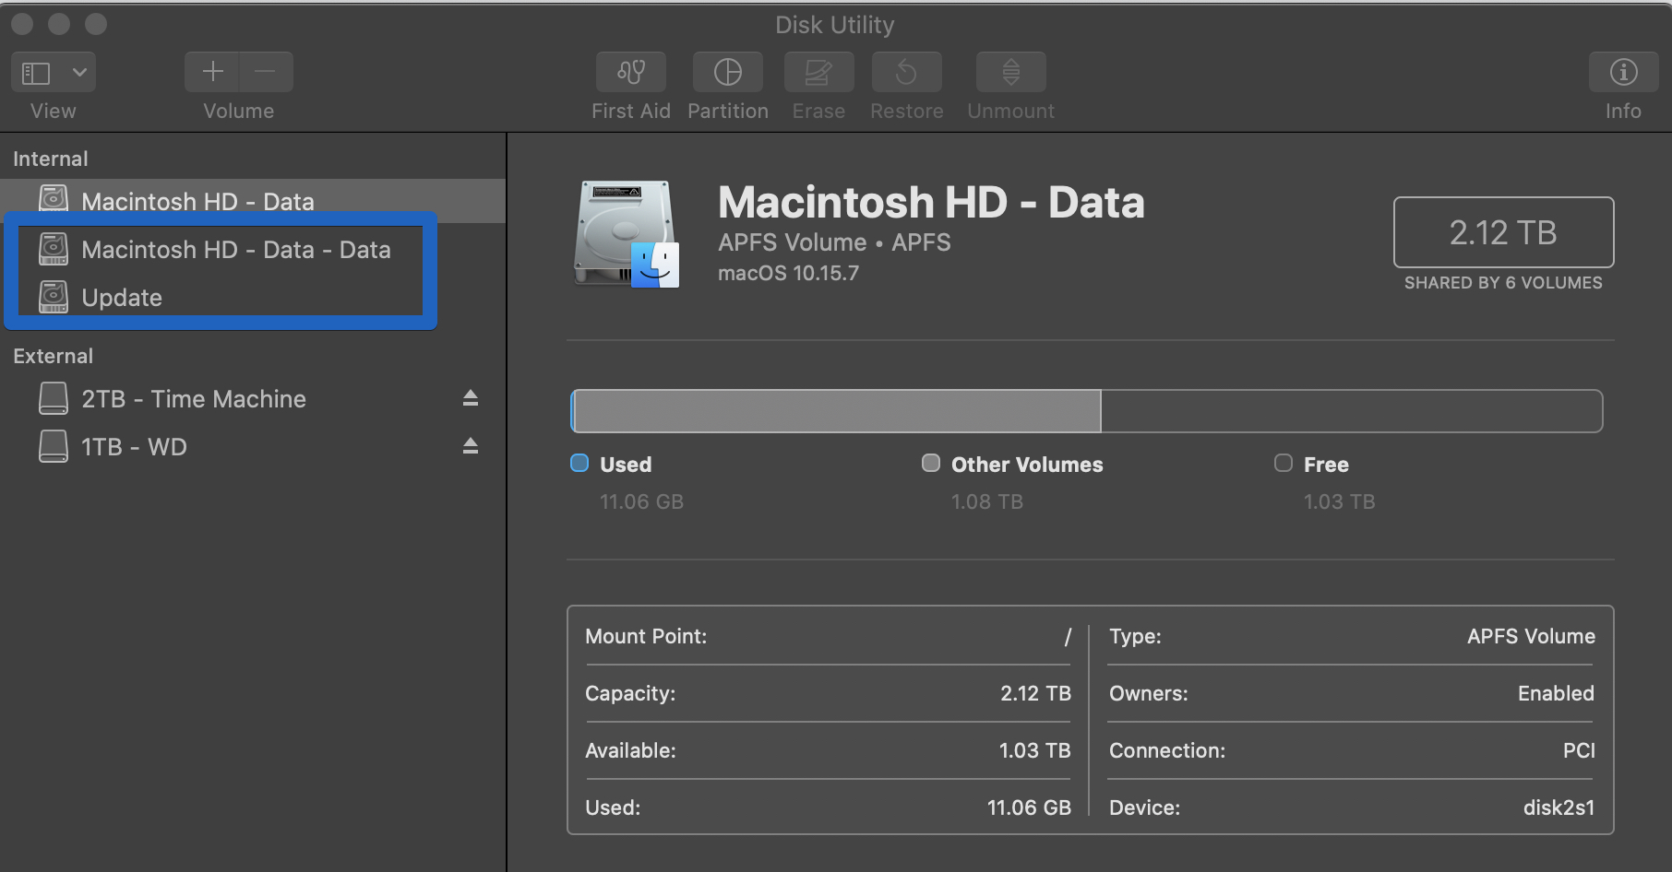
Task: Open the Partition tool
Action: (x=727, y=73)
